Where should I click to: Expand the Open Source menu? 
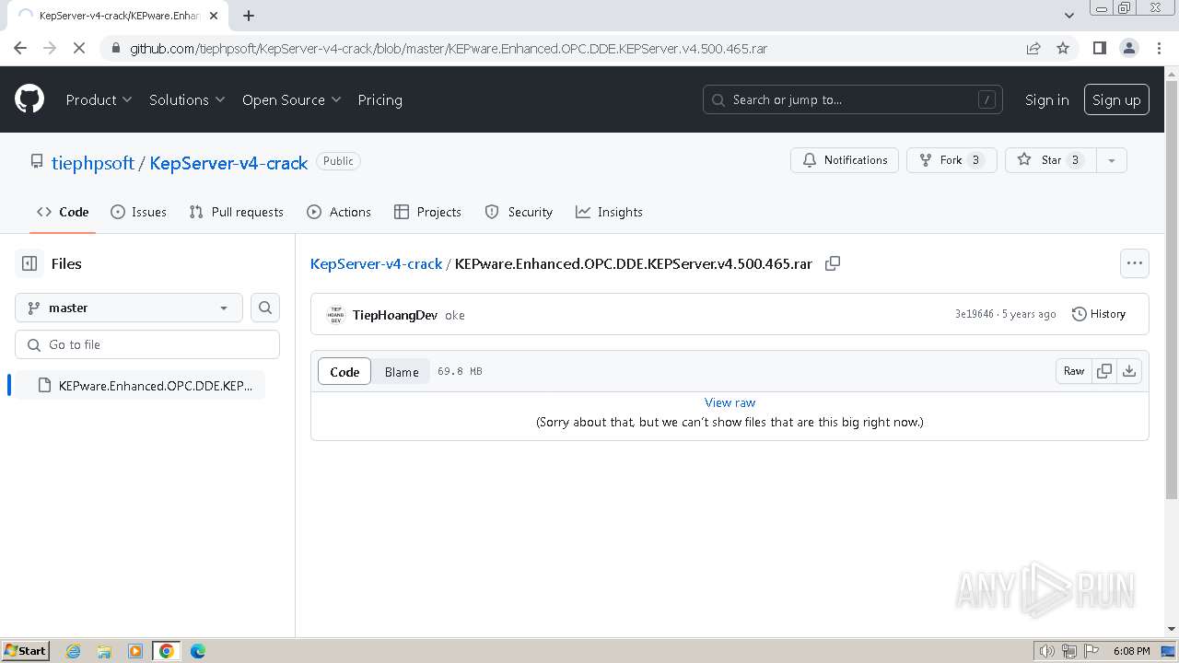(291, 99)
